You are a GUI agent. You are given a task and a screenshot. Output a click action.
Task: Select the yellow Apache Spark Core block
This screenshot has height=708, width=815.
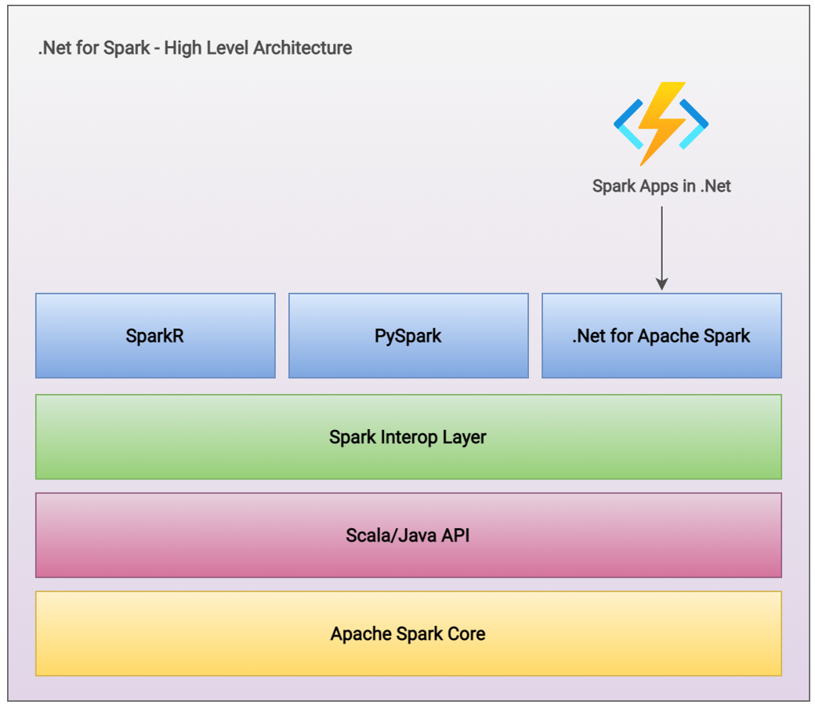[408, 634]
